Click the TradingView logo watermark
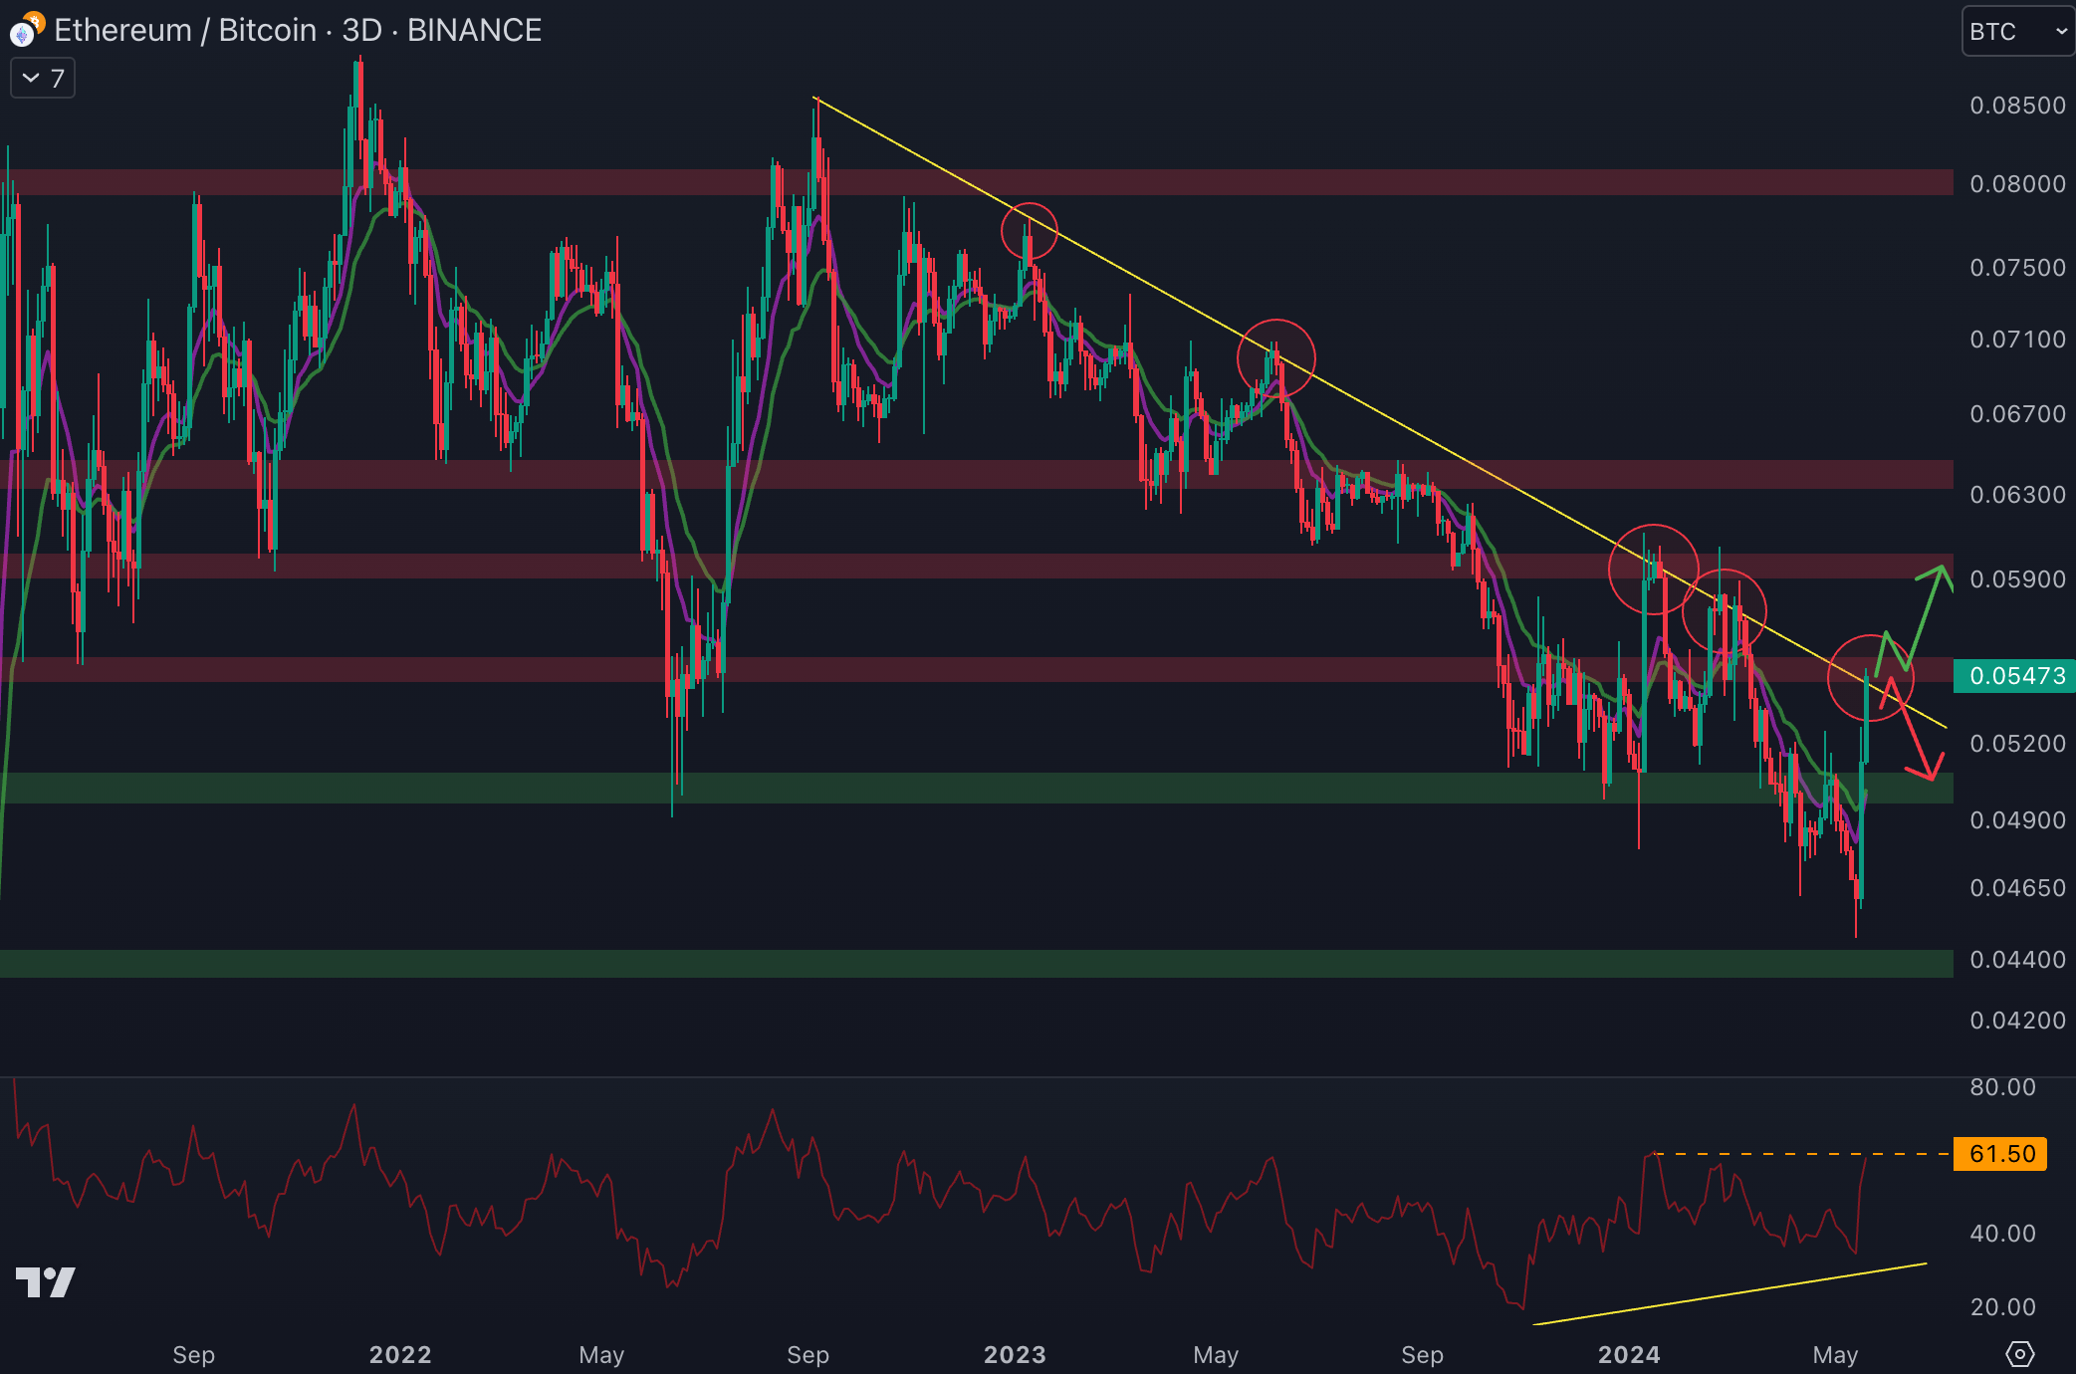2076x1374 pixels. [x=46, y=1281]
